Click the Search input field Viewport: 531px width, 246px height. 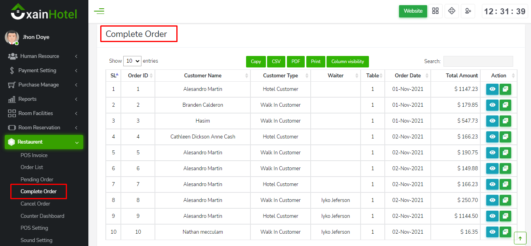[478, 61]
